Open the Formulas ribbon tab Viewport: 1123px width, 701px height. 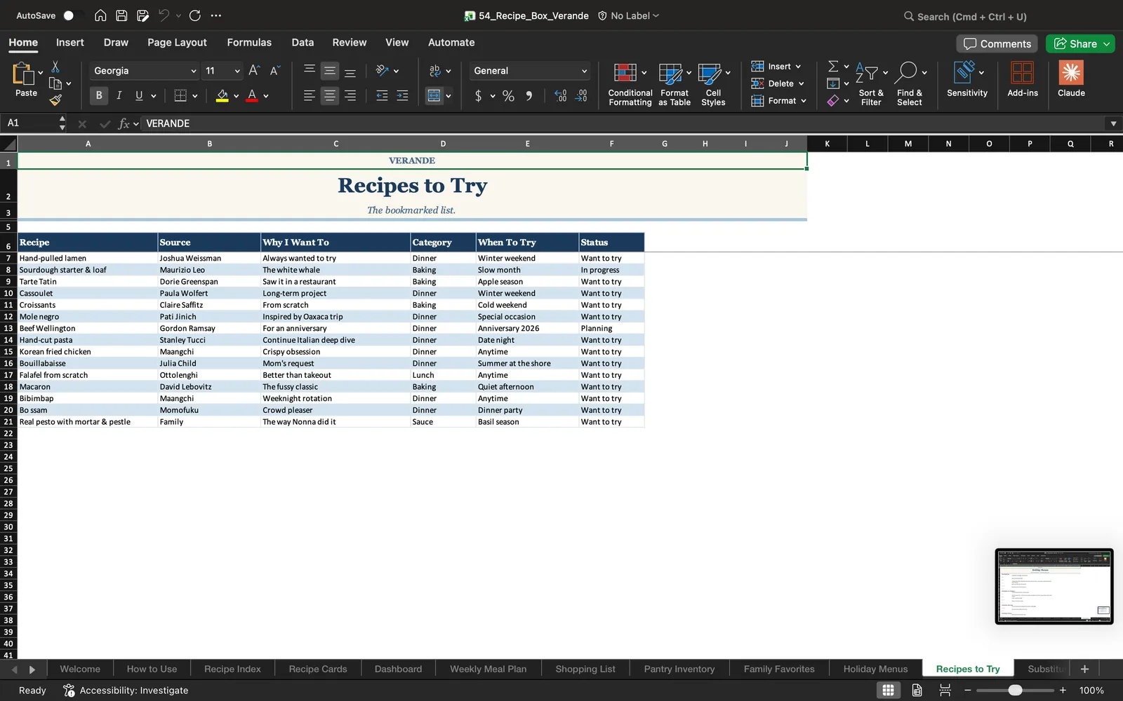pyautogui.click(x=249, y=42)
